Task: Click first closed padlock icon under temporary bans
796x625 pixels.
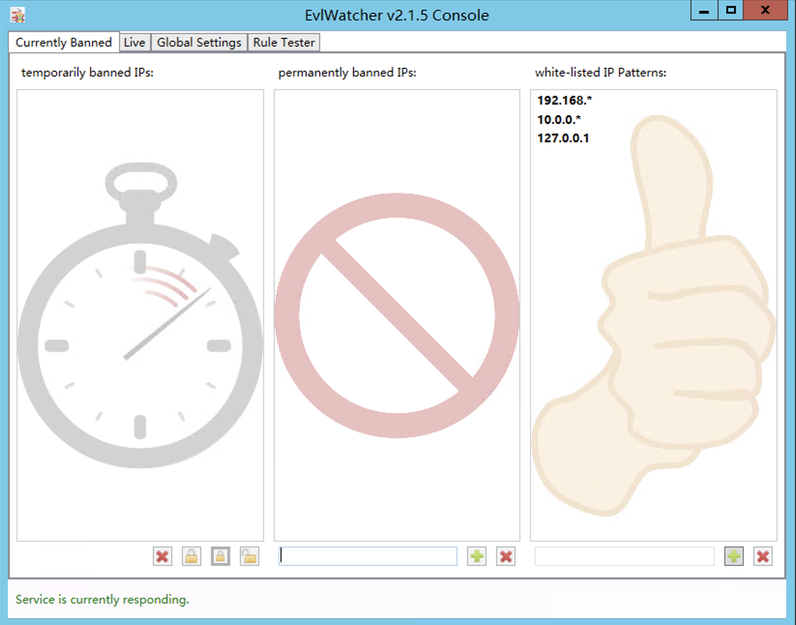Action: (192, 556)
